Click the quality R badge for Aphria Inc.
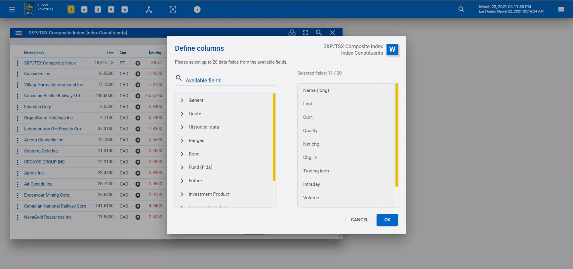Viewport: 573px width, 269px height. pos(138,173)
